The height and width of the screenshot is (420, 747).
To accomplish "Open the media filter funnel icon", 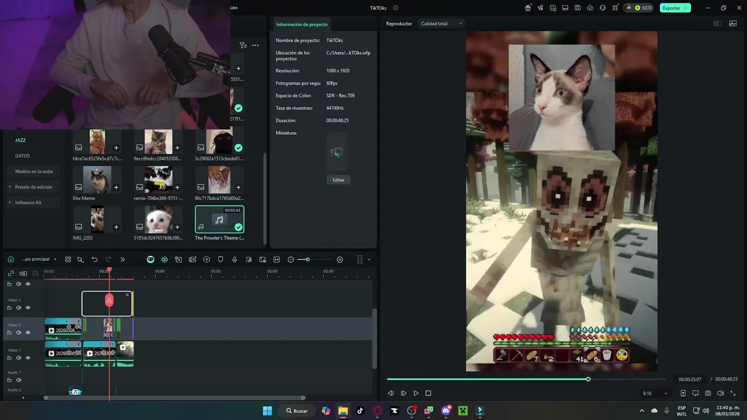I will [x=243, y=45].
